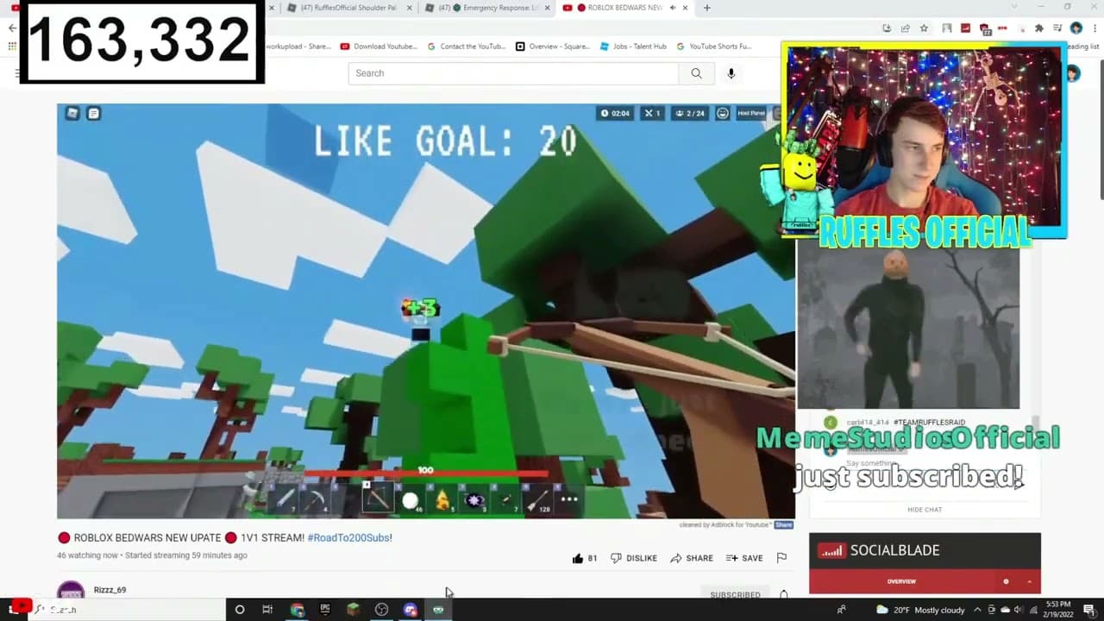The width and height of the screenshot is (1104, 621).
Task: Activate voice search microphone icon
Action: pyautogui.click(x=731, y=73)
